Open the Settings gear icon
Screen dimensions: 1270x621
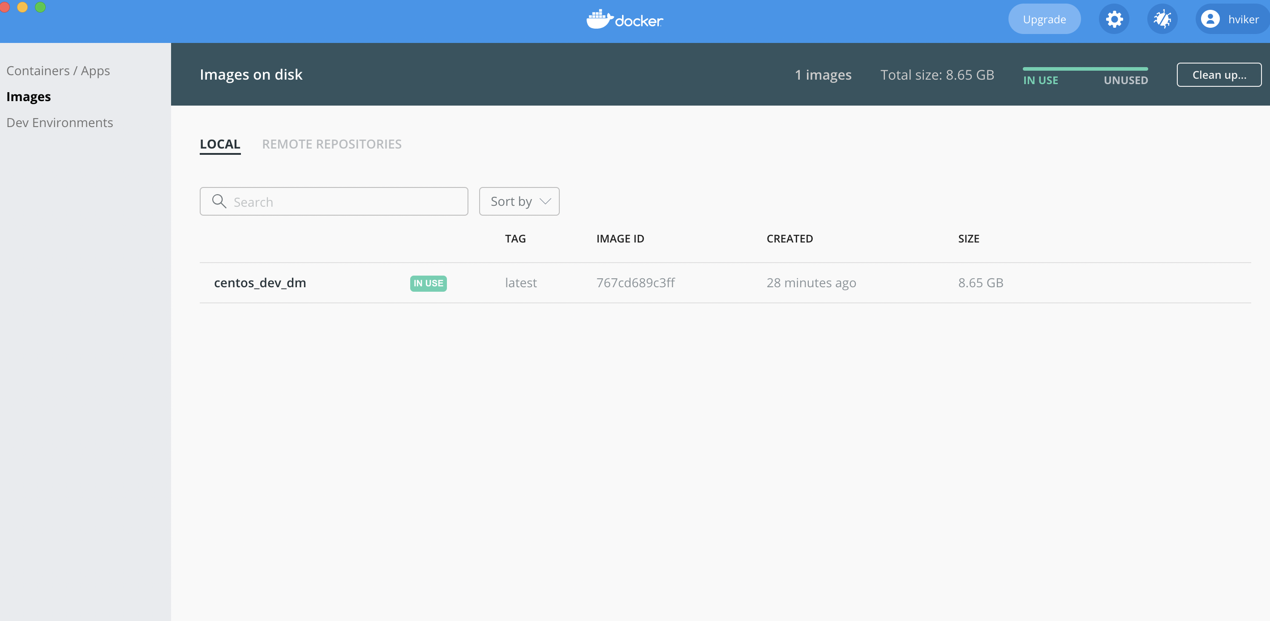tap(1114, 19)
